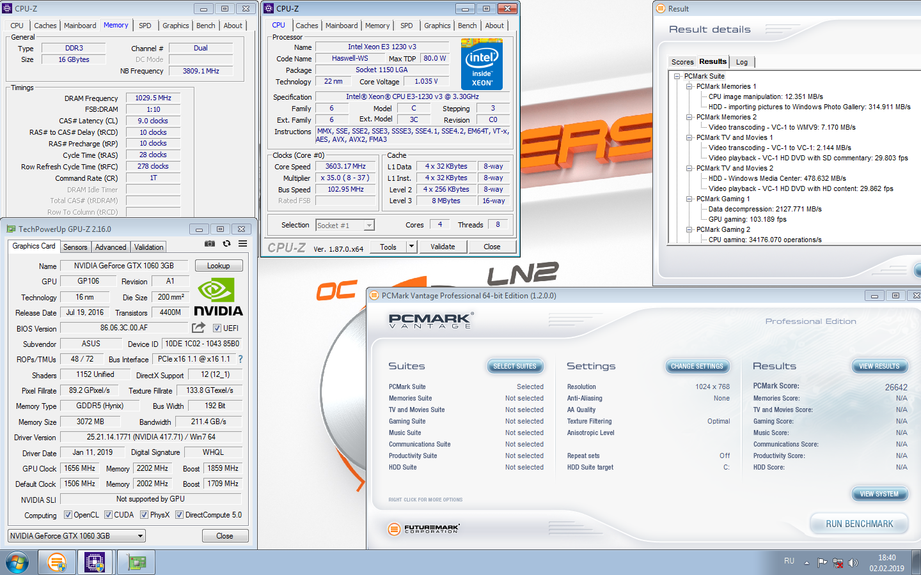Click the PCMark Score value 26642
The height and width of the screenshot is (575, 921).
[x=896, y=387]
